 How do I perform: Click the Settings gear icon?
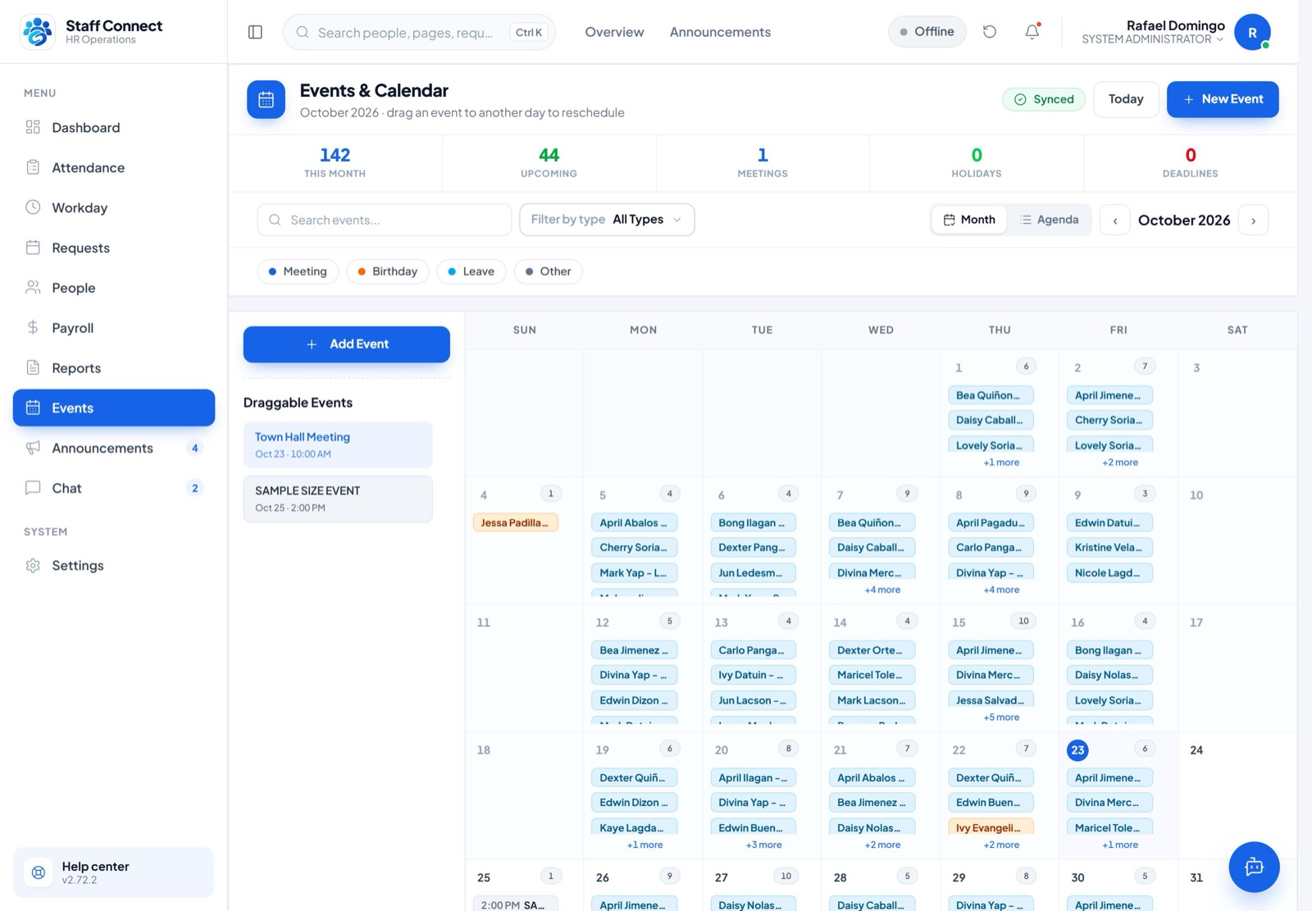click(33, 566)
